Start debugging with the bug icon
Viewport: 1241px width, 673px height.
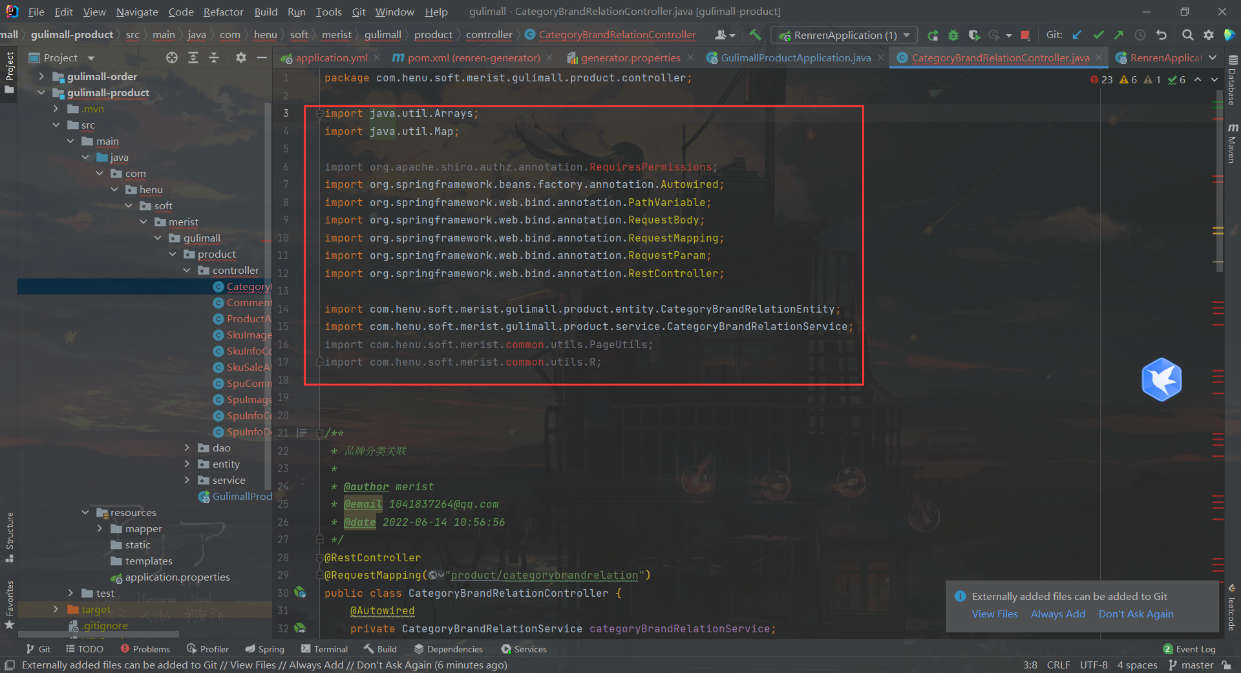953,35
